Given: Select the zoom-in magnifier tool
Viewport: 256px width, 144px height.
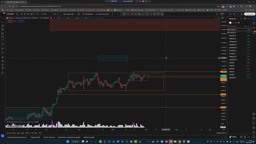Looking at the screenshot, I should (3, 52).
